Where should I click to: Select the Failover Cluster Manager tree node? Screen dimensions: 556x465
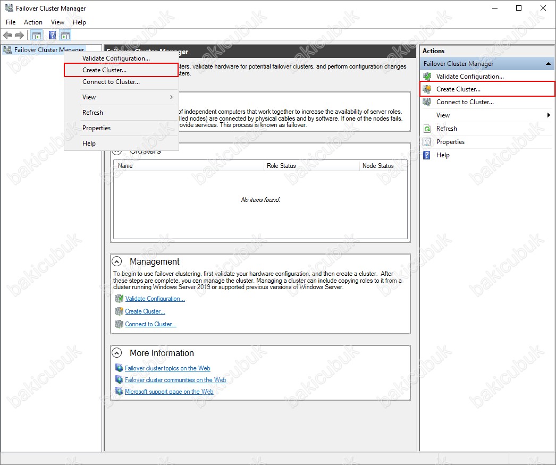coord(49,50)
